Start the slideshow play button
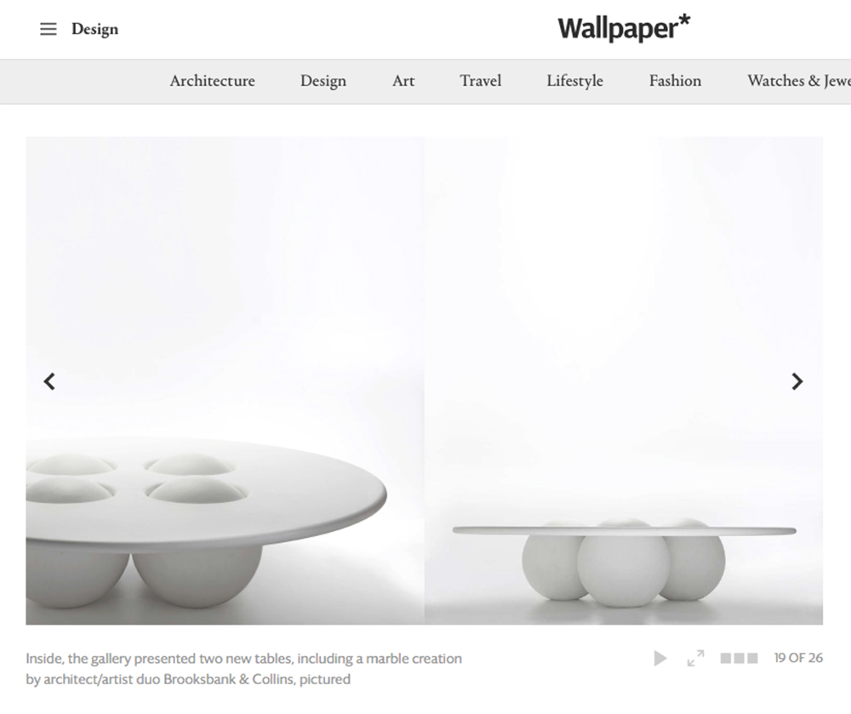Screen dimensions: 851x714 [x=660, y=658]
